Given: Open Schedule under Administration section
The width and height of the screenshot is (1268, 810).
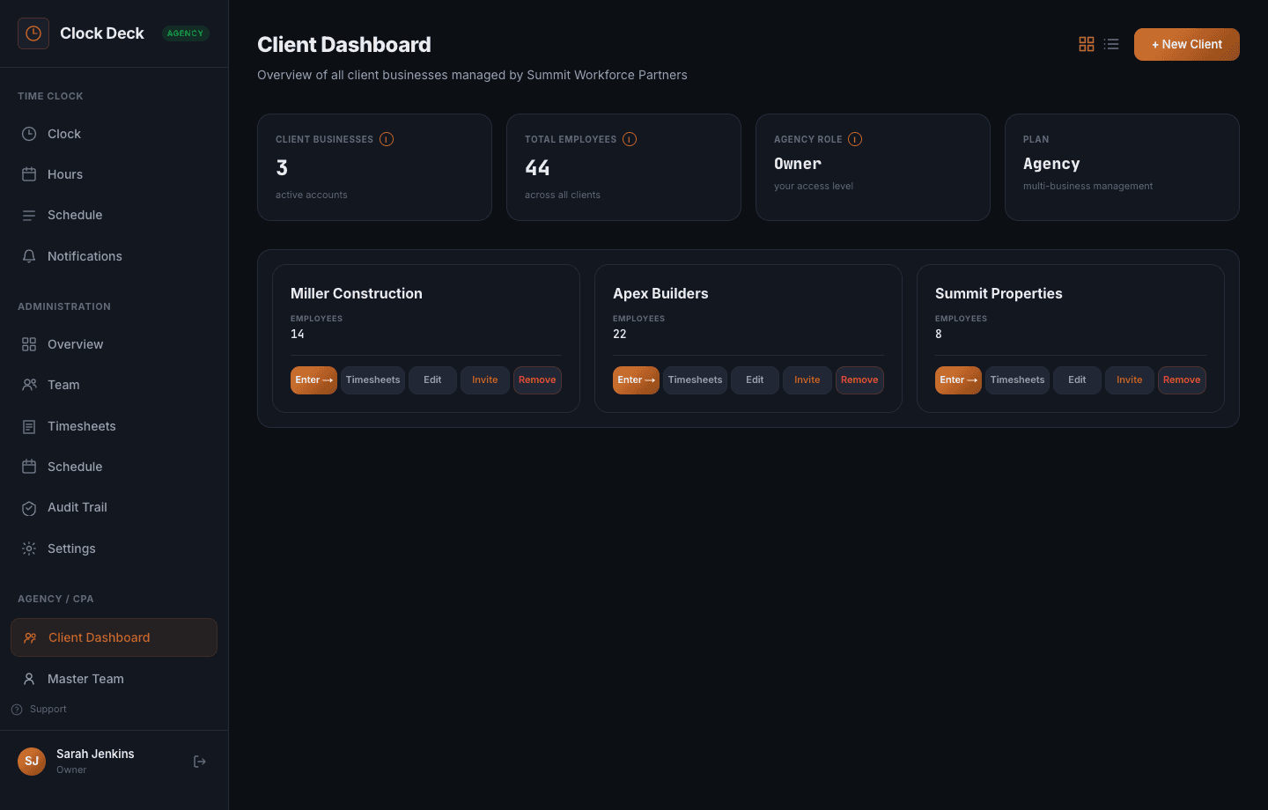Looking at the screenshot, I should coord(114,467).
